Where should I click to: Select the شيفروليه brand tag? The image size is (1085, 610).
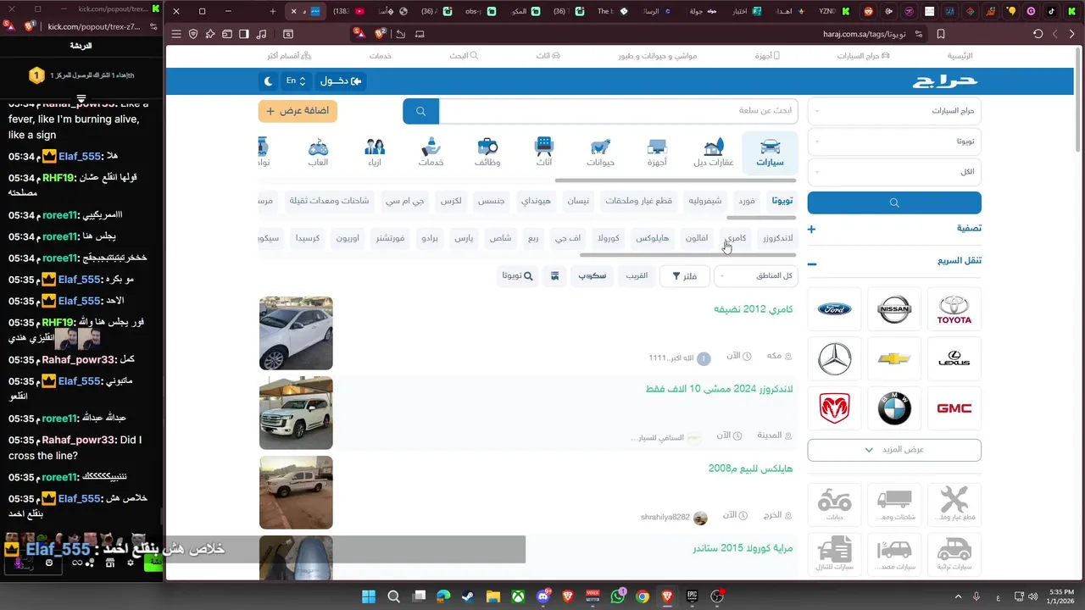(705, 201)
